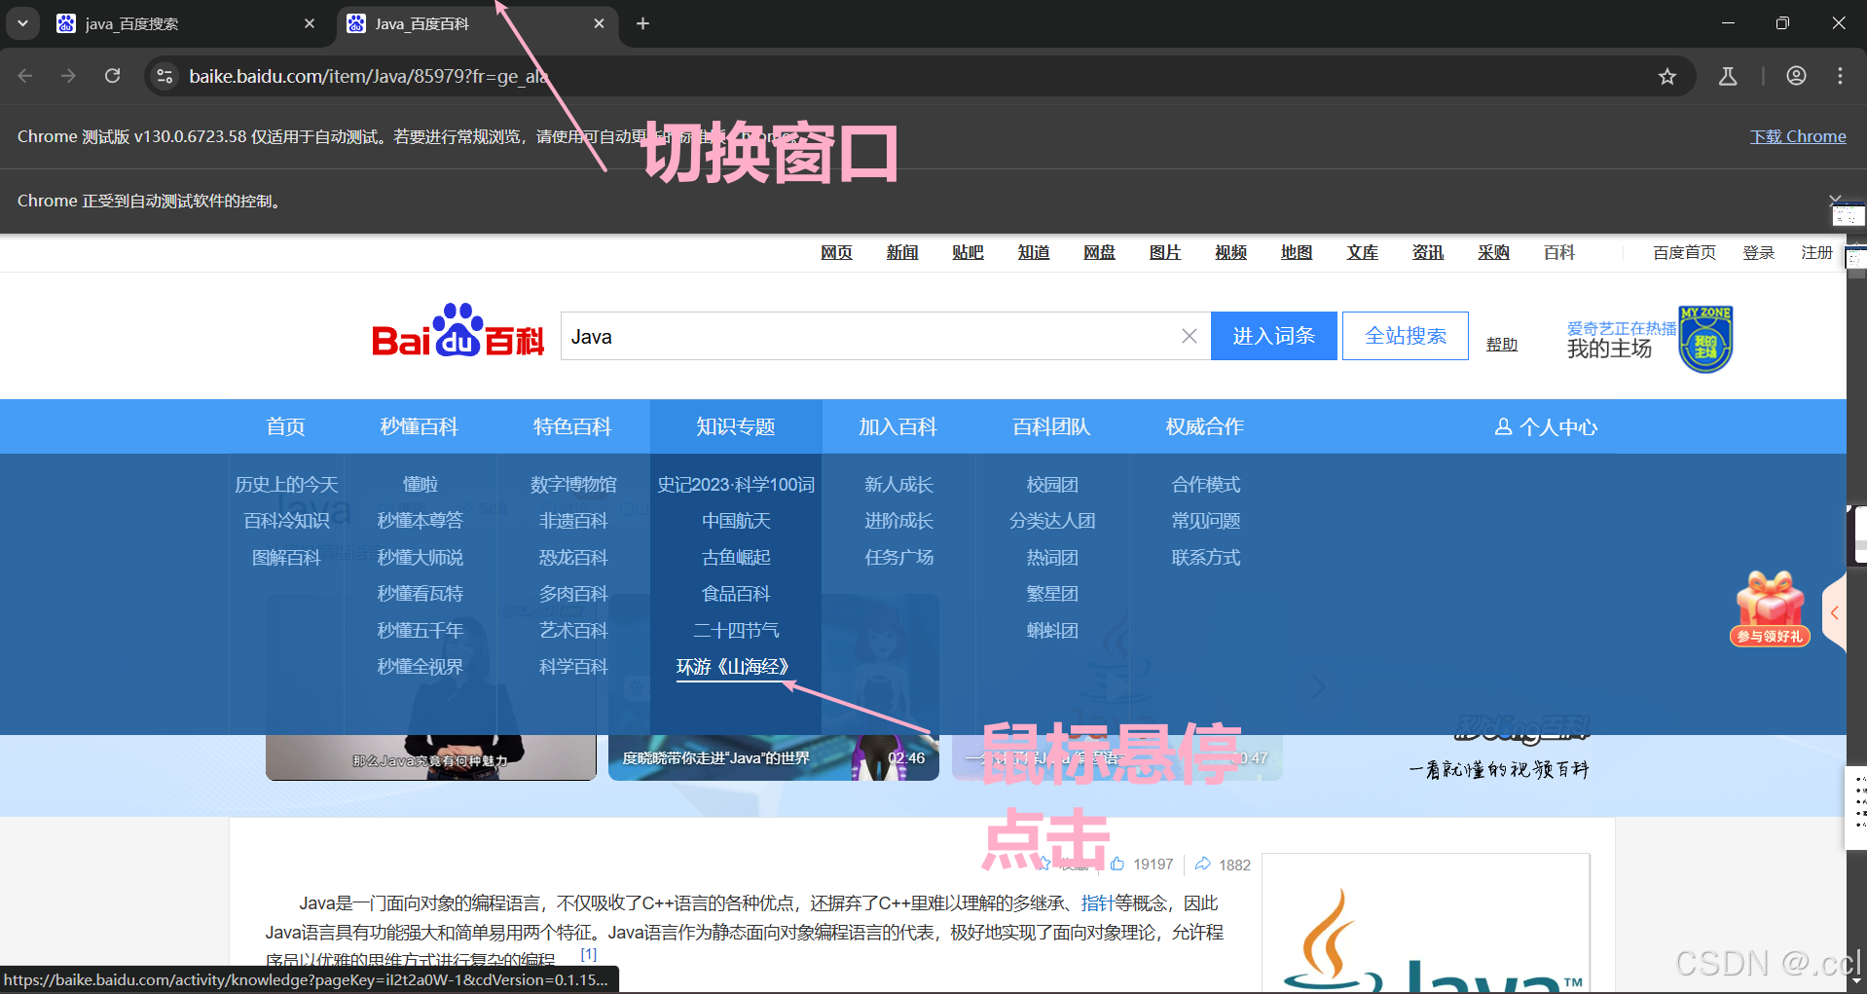Open Chrome three-dot menu
This screenshot has width=1867, height=994.
[x=1840, y=76]
